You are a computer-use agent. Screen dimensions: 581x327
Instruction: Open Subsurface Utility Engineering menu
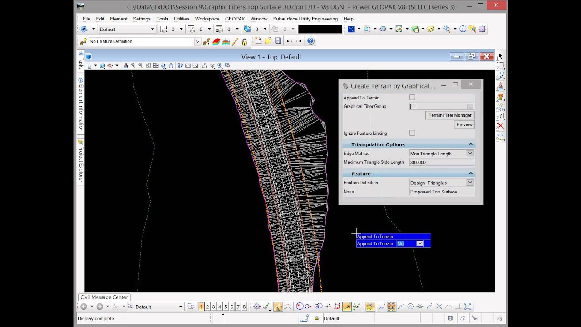(x=305, y=19)
